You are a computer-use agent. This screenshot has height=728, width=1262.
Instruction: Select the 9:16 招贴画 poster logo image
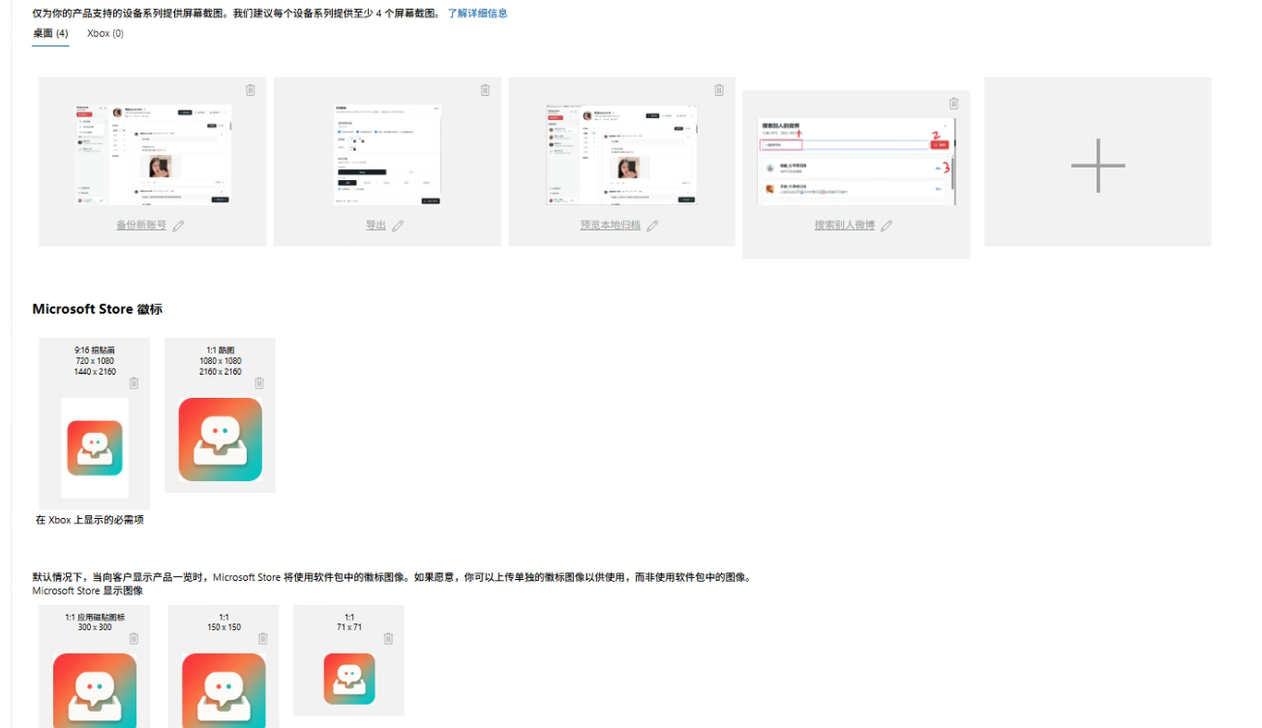tap(95, 448)
